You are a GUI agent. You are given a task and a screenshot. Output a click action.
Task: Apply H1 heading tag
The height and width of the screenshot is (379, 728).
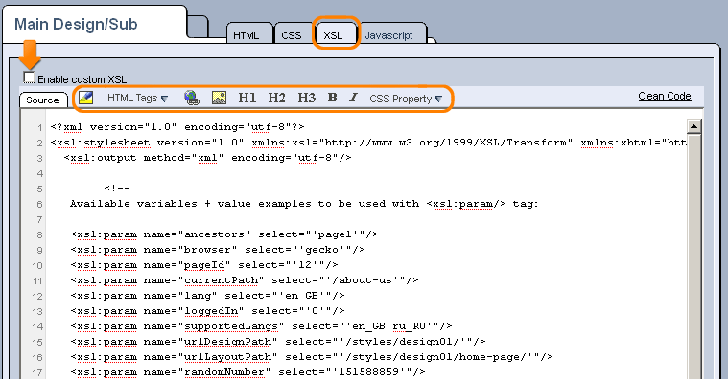tap(247, 98)
